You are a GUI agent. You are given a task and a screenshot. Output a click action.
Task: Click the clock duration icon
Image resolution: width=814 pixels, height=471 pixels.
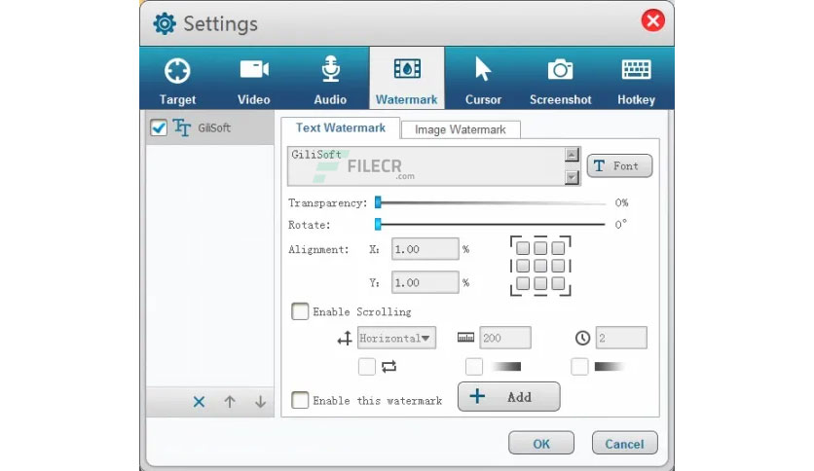(x=582, y=339)
